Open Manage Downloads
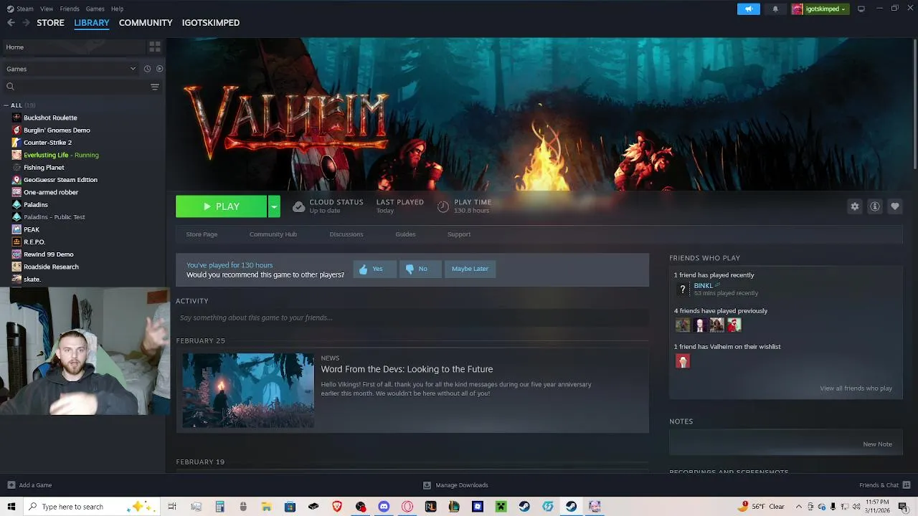The width and height of the screenshot is (918, 516). pyautogui.click(x=455, y=485)
